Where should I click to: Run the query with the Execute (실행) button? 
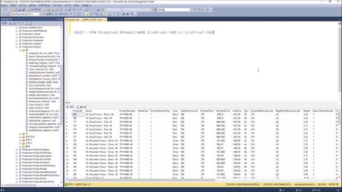(x=48, y=14)
